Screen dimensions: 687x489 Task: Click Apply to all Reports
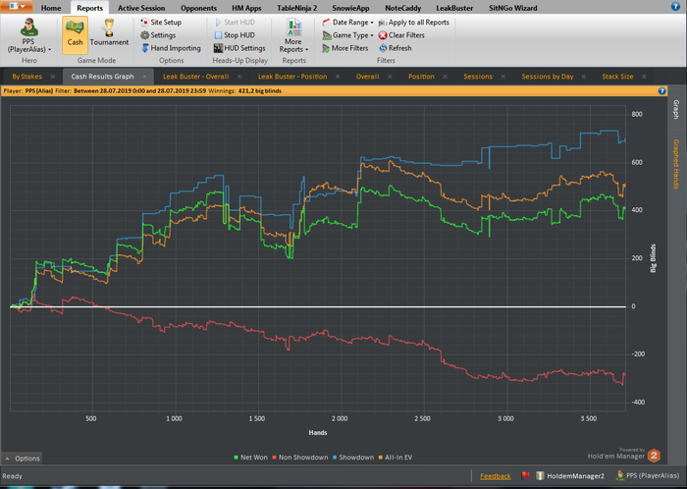[414, 22]
